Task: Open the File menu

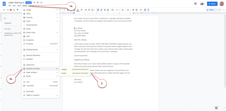Action: point(10,6)
